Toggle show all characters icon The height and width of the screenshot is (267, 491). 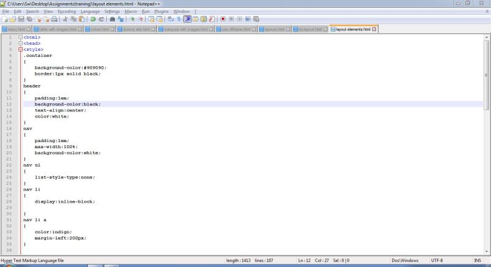click(x=179, y=19)
